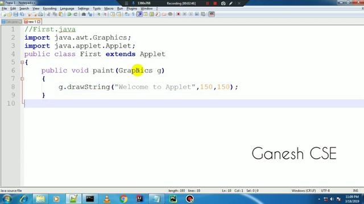This screenshot has height=204, width=364.
Task: Click the ABC spell check icon
Action: tap(212, 14)
